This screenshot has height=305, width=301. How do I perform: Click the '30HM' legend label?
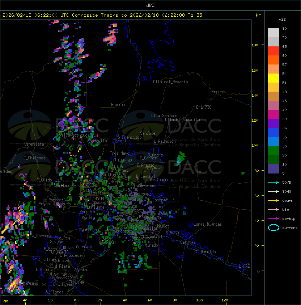(x=287, y=192)
